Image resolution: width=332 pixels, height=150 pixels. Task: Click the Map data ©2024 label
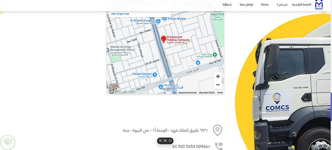(207, 92)
